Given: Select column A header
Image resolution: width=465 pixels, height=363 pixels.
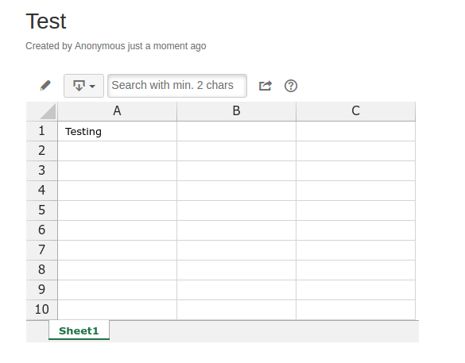Looking at the screenshot, I should tap(117, 111).
